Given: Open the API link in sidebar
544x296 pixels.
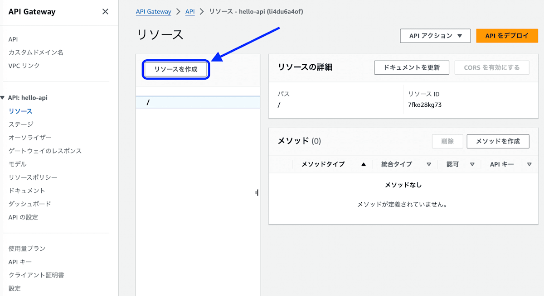Looking at the screenshot, I should [13, 39].
